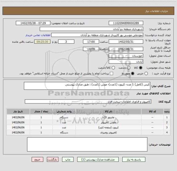This screenshot has width=177, height=171.
Task: Click the گروه کالا field کامپیوتر و فناوری اطلاعات
Action: (x=88, y=102)
